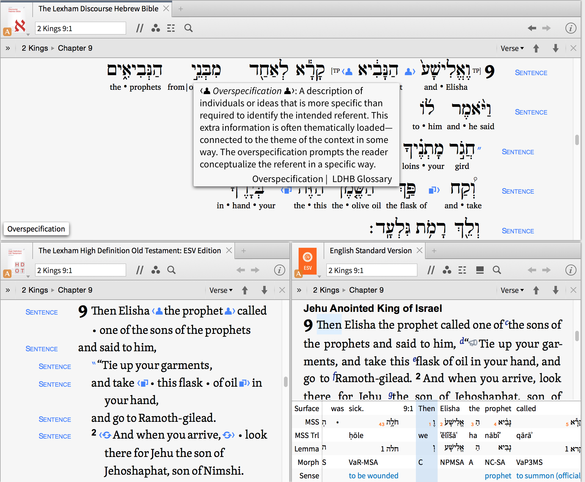Click 2 Kings breadcrumb in Hebrew Bible panel
Viewport: 585px width, 482px height.
click(35, 48)
